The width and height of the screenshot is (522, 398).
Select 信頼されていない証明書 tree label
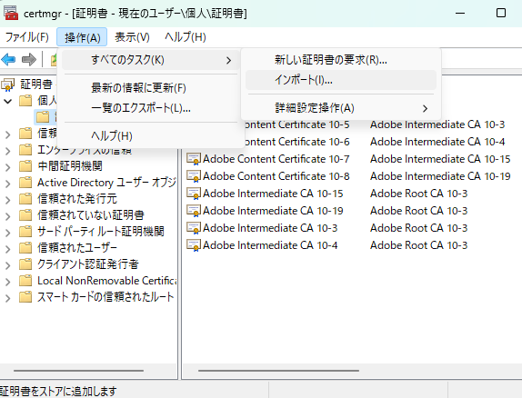(91, 215)
